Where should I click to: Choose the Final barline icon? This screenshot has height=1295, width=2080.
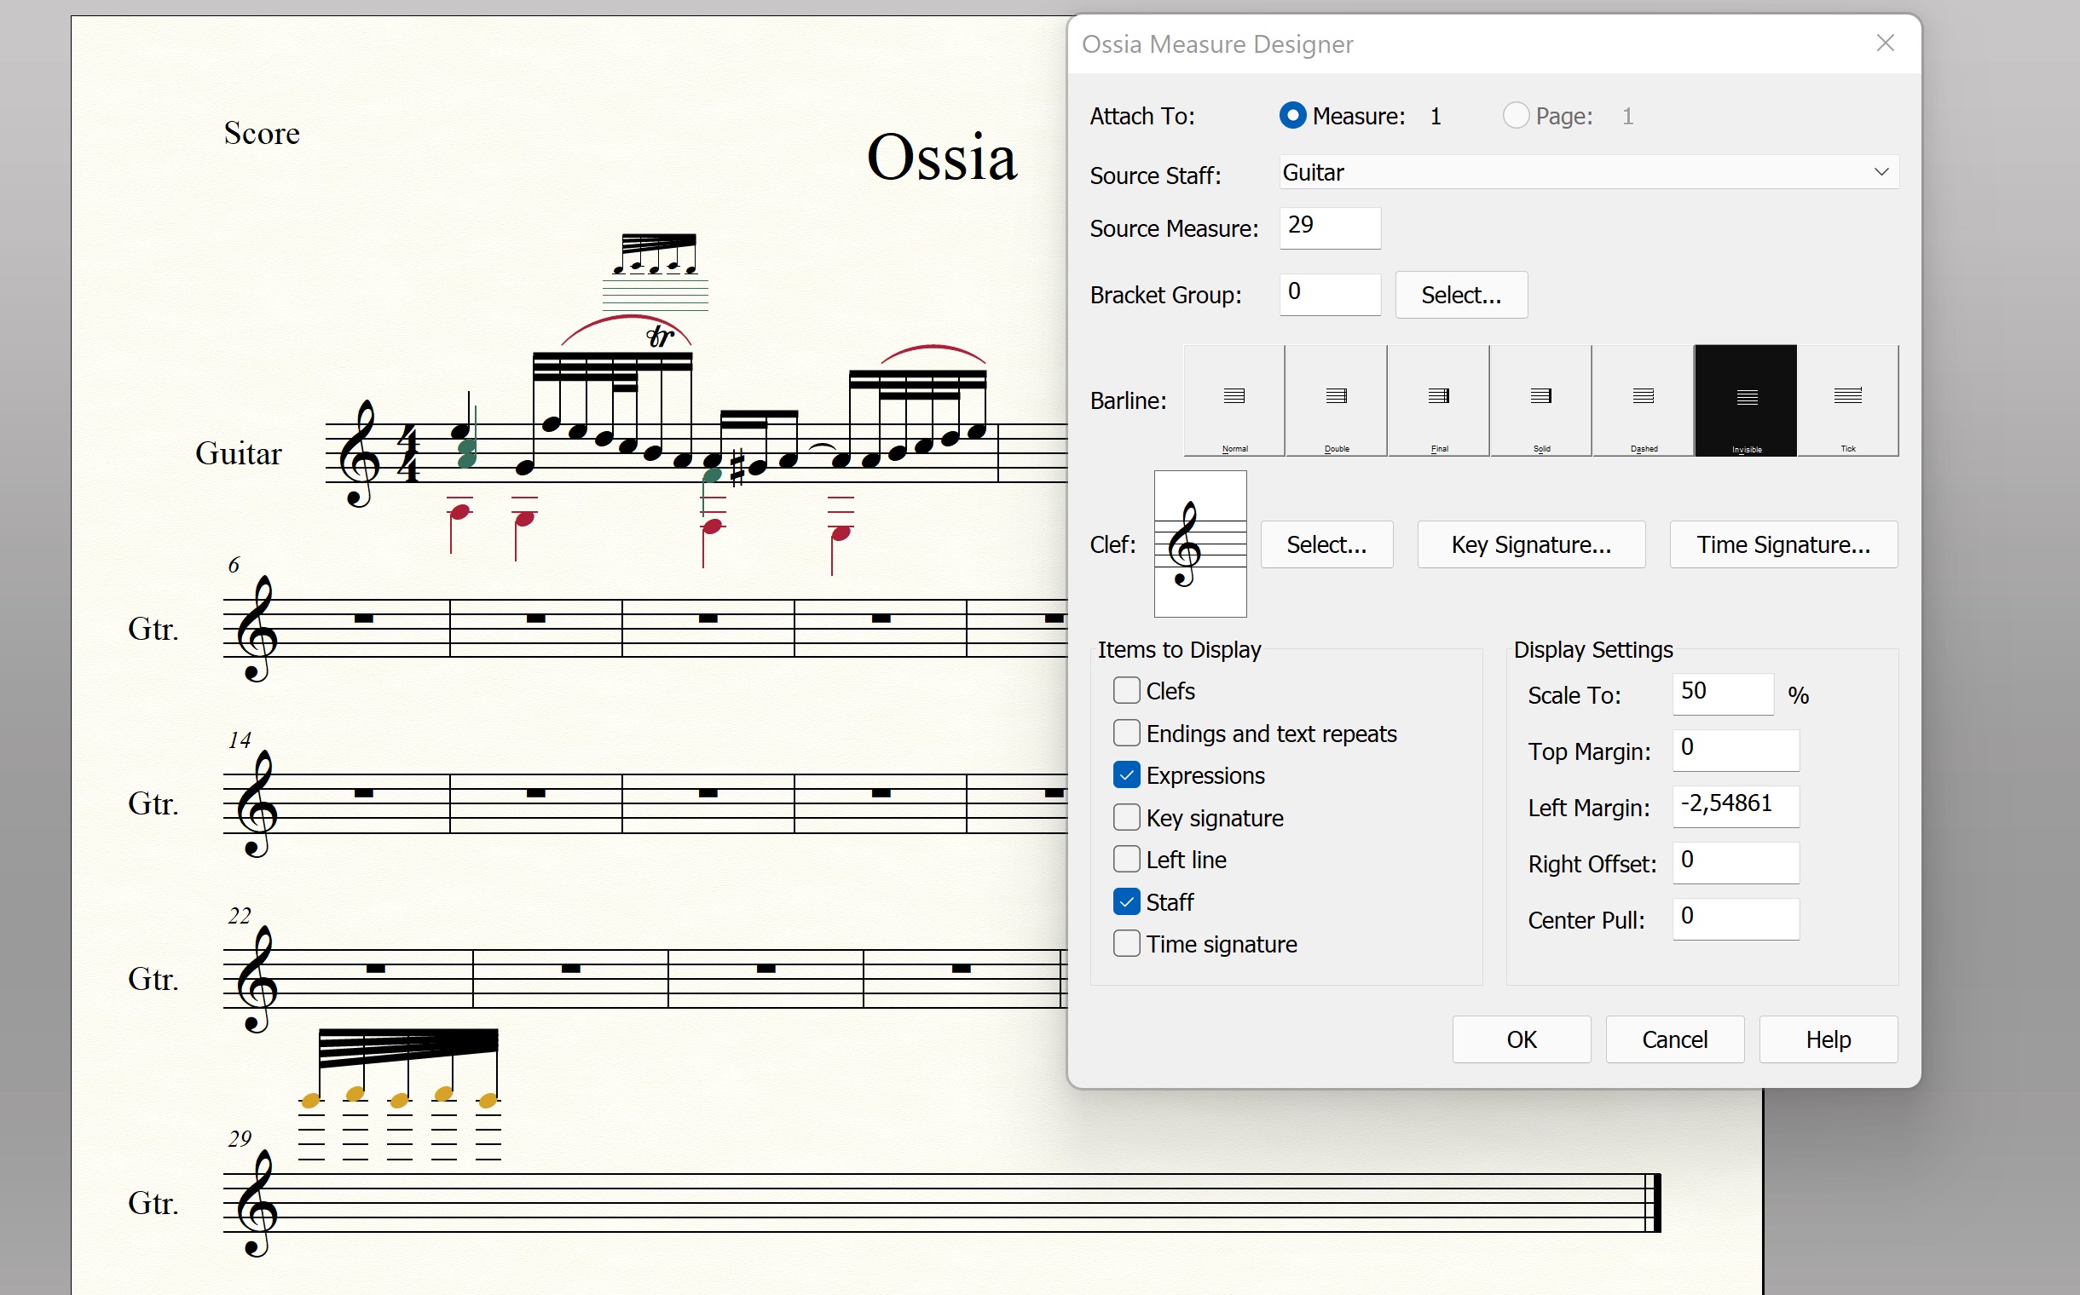1438,400
